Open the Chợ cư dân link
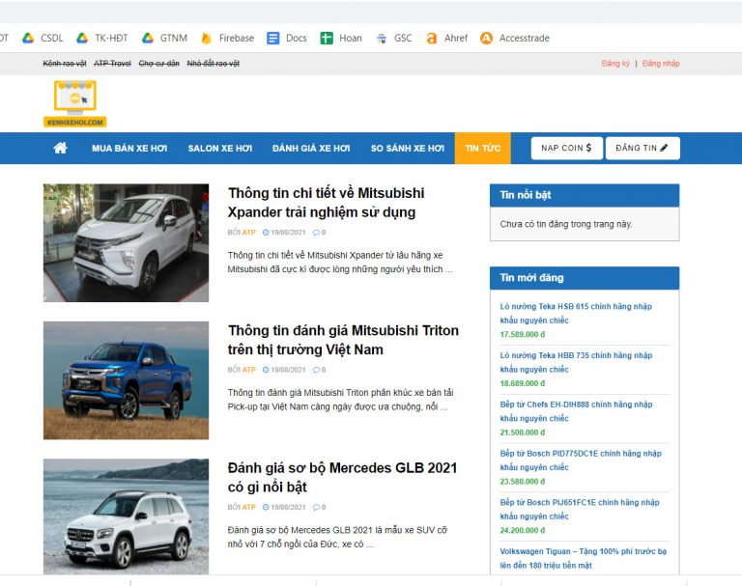Viewport: 742px width, 586px height. coord(159,64)
